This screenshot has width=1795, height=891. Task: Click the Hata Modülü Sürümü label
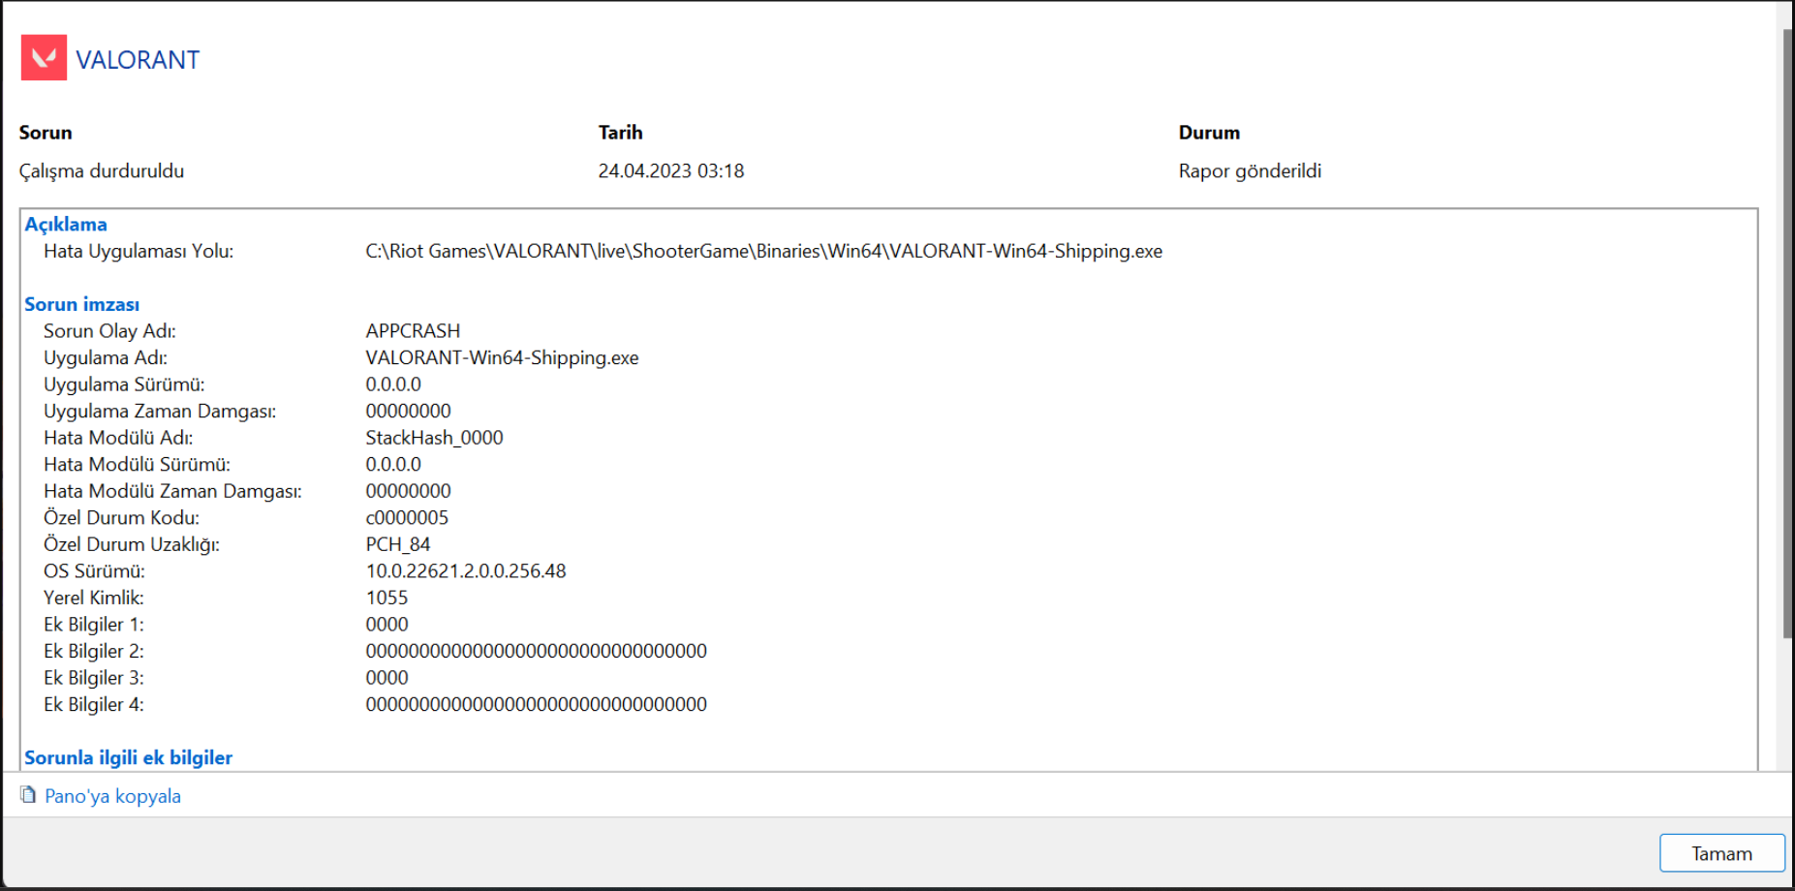[137, 465]
